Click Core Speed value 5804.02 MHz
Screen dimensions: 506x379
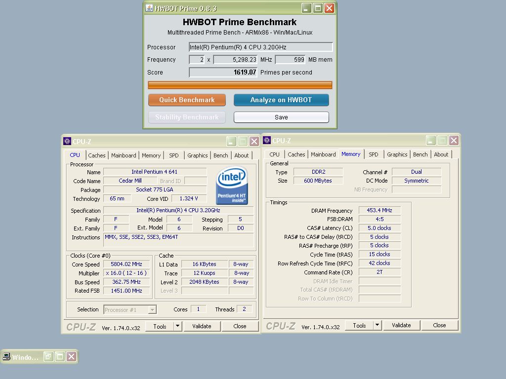pyautogui.click(x=126, y=265)
